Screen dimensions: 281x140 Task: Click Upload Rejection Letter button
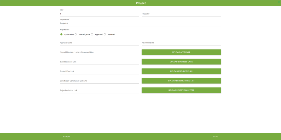coord(181,90)
